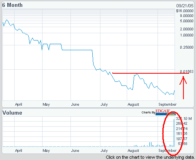Screen dimensions: 196x160
Task: Click July label under price chart
Action: (x=104, y=105)
